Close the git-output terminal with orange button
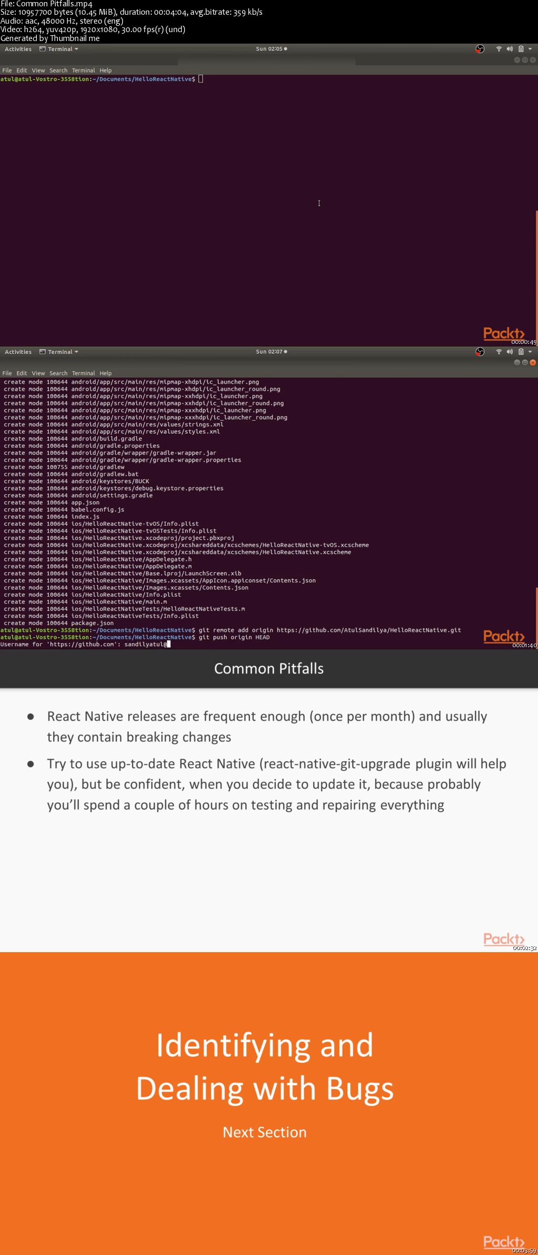 [x=533, y=363]
